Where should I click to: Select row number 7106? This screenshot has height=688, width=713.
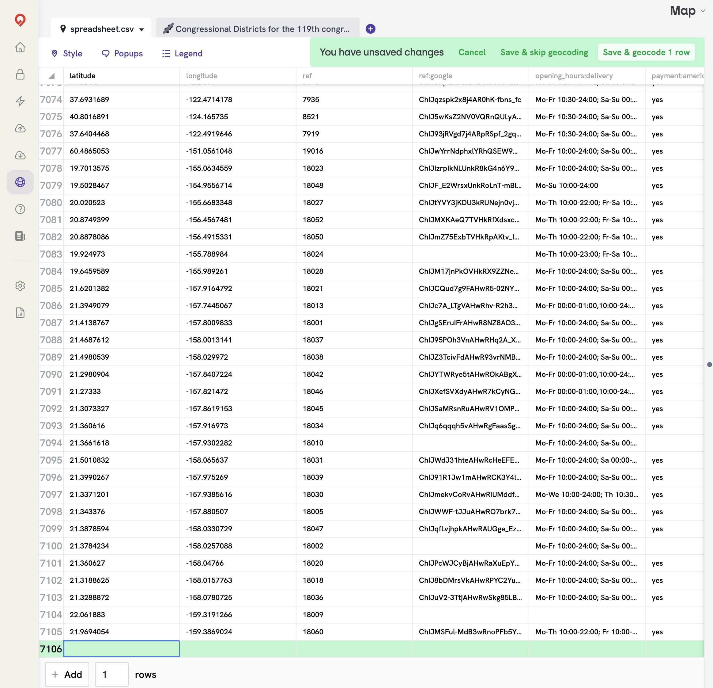click(x=51, y=649)
